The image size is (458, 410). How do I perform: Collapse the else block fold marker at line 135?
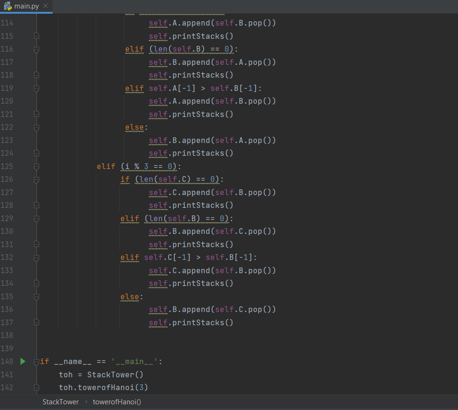pos(36,296)
